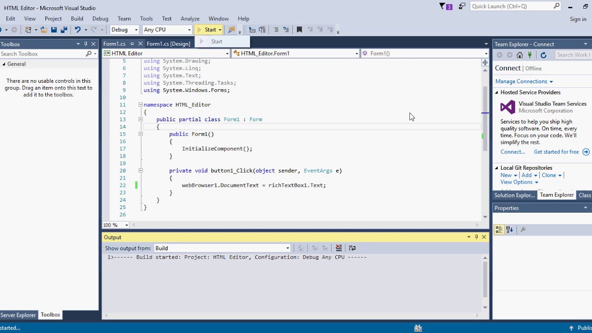Click the Property Pages wrench icon

pos(523,229)
